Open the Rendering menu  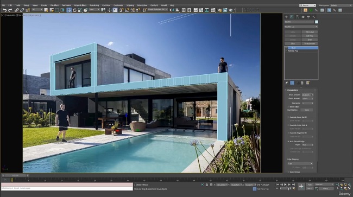[94, 5]
